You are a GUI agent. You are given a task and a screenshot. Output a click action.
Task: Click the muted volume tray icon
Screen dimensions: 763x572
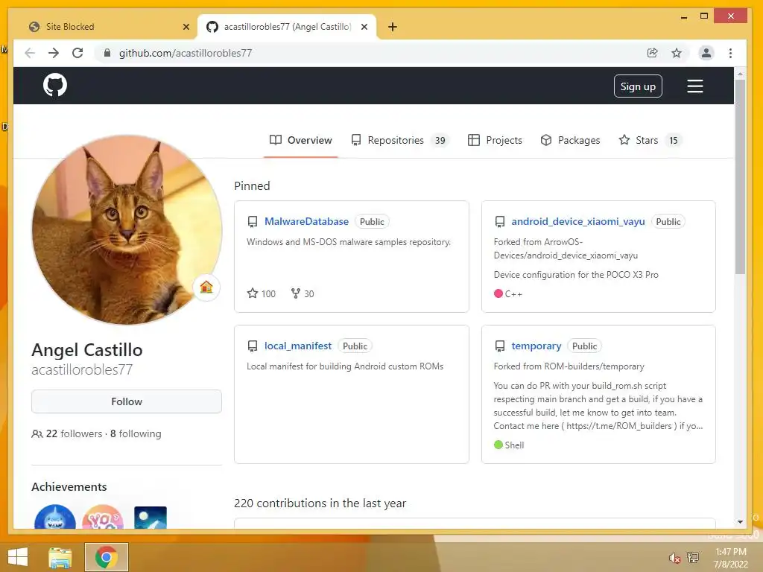pos(674,558)
